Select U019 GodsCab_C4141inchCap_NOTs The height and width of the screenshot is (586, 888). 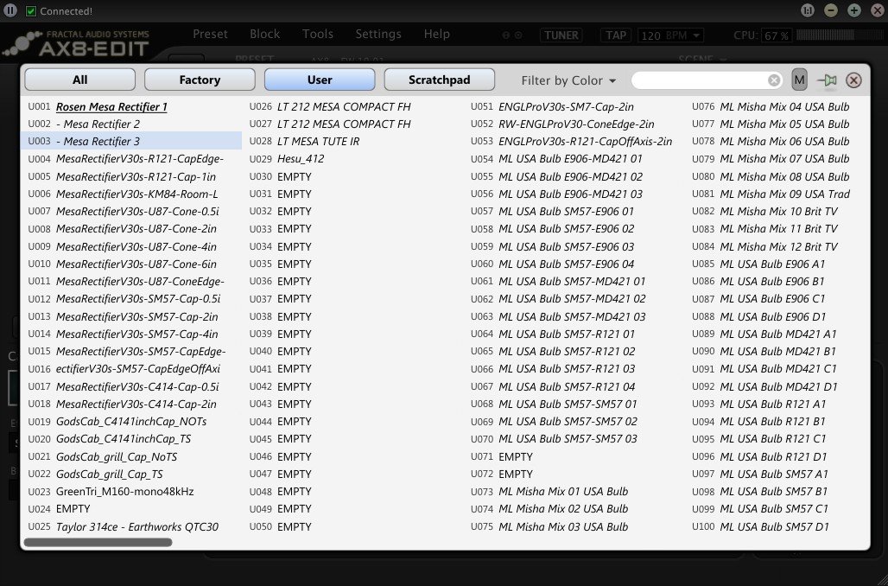[x=131, y=422]
